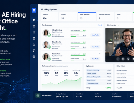Click the $2.0M Annual Quota value
The image size is (134, 103).
pos(79,97)
